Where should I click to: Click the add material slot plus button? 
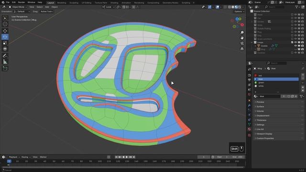point(303,75)
